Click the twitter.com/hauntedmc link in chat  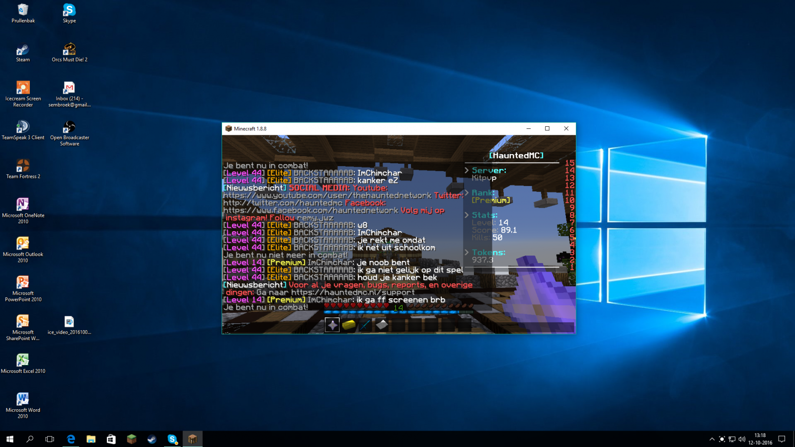[283, 203]
